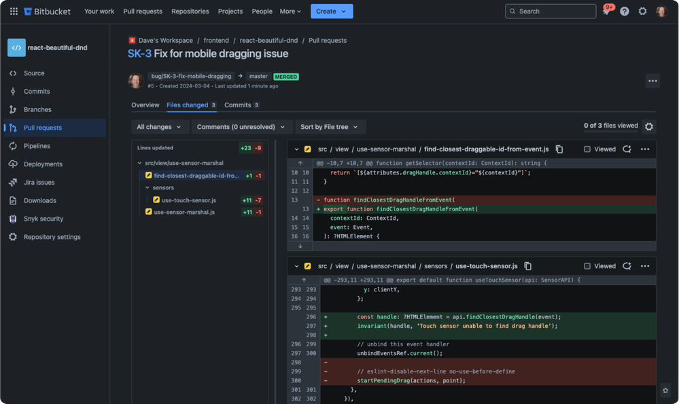Open Pull requests in the sidebar

54,128
